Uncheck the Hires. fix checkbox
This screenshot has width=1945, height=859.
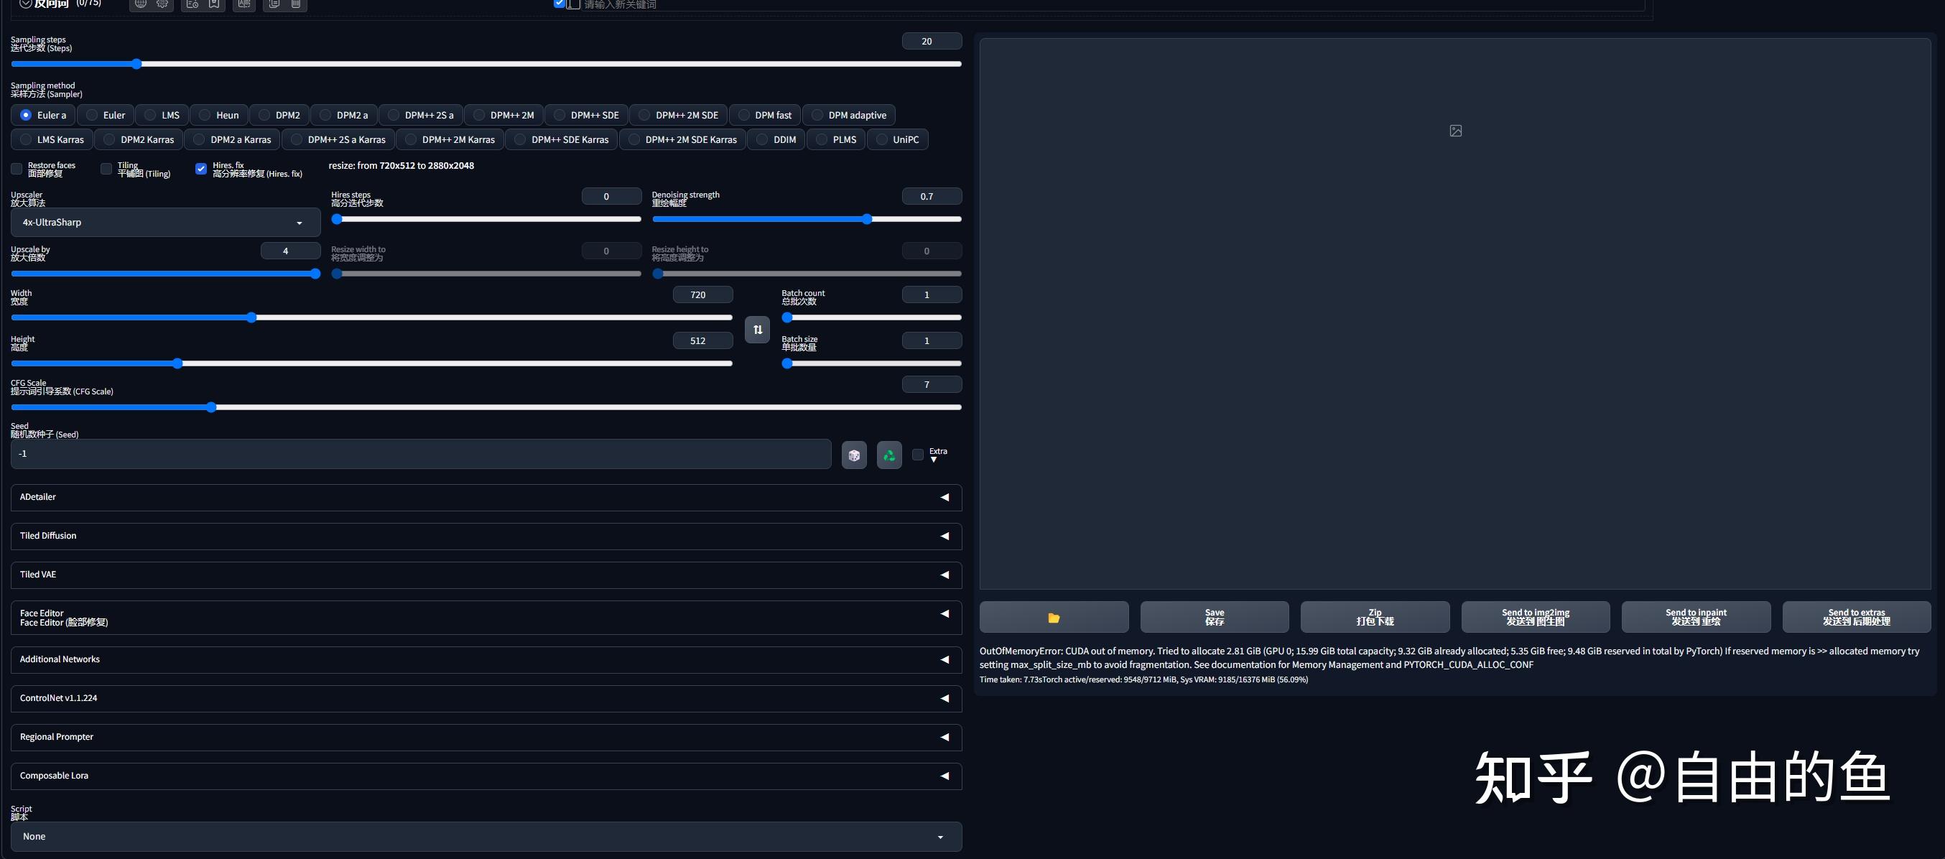201,169
